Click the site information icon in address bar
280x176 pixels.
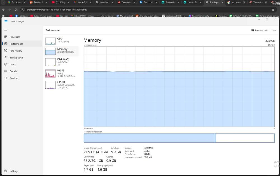(23, 10)
